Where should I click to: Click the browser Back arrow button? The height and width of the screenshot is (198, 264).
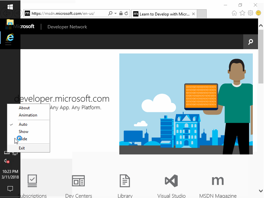tap(6, 13)
